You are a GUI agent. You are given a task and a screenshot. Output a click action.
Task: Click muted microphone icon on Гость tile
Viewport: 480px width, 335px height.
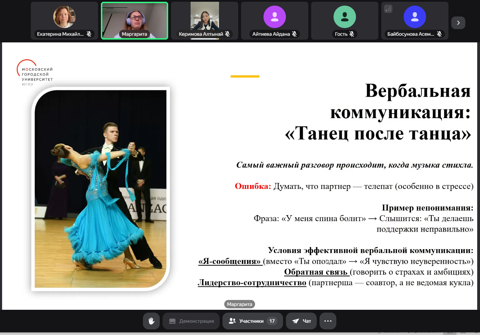pos(352,34)
